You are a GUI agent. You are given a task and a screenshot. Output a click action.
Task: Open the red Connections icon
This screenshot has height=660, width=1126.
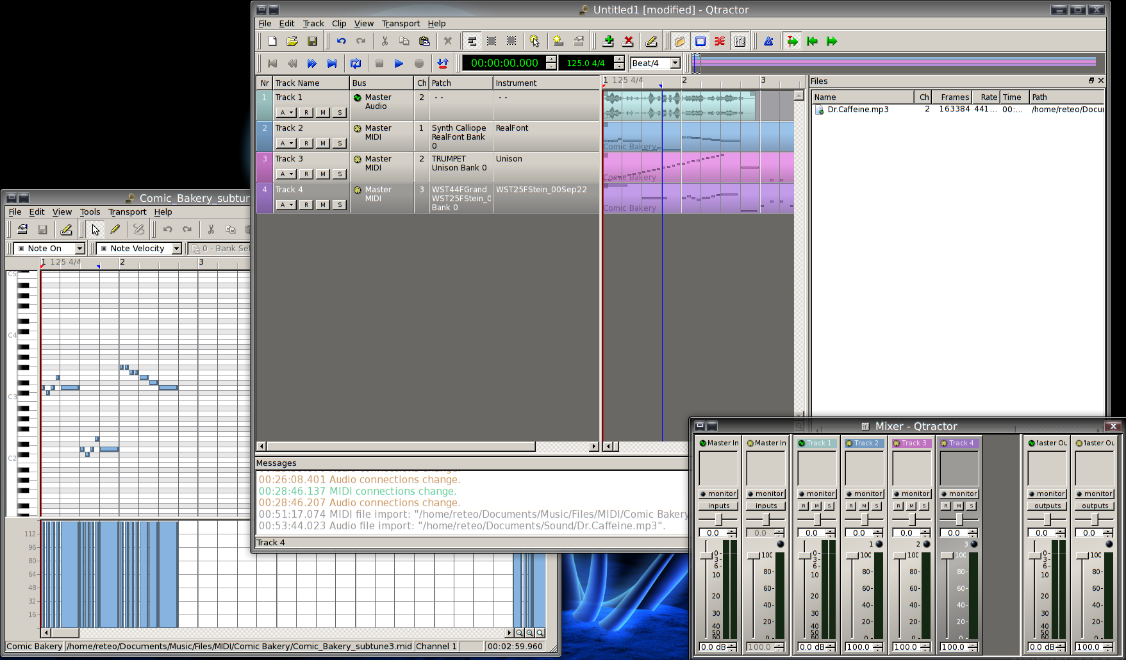click(720, 41)
